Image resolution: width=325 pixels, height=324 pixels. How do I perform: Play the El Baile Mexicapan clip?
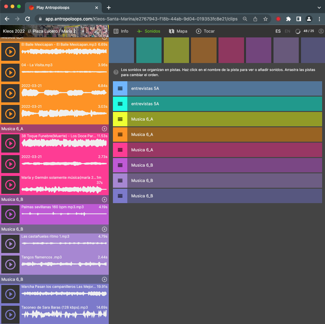[x=10, y=51]
